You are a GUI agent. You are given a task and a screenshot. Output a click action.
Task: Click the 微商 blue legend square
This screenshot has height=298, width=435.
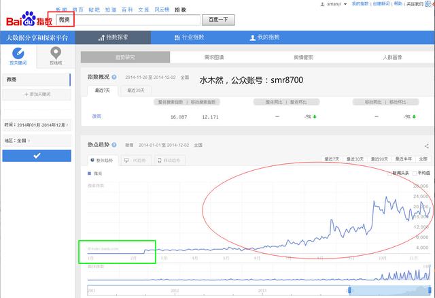click(x=89, y=173)
